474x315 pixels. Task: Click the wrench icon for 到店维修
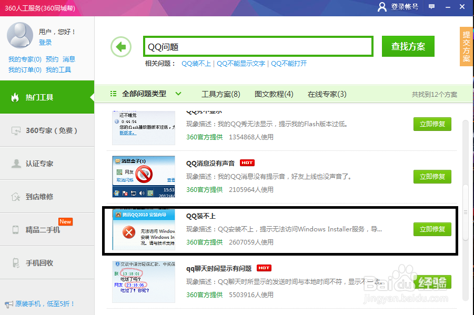tap(15, 196)
